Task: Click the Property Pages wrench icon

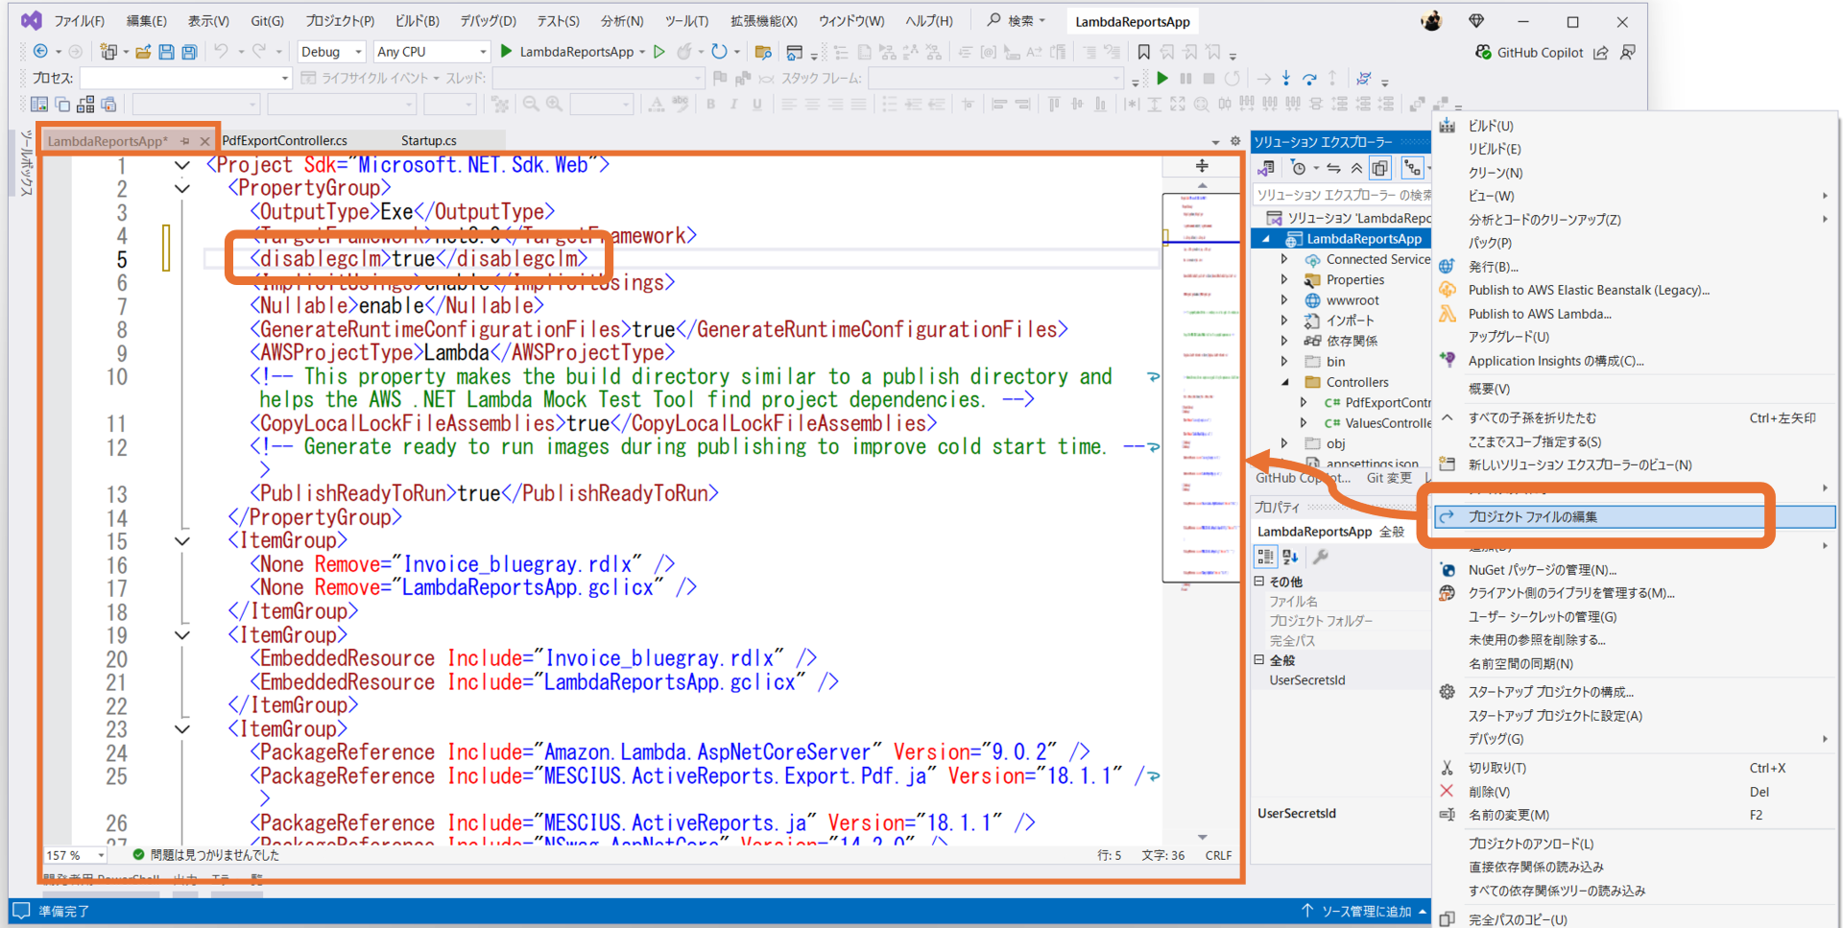Action: click(1321, 557)
